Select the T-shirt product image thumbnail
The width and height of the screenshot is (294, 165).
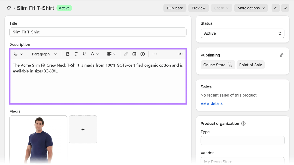[38, 139]
